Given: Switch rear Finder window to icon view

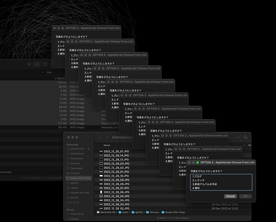Looking at the screenshot, I should click(x=29, y=64).
